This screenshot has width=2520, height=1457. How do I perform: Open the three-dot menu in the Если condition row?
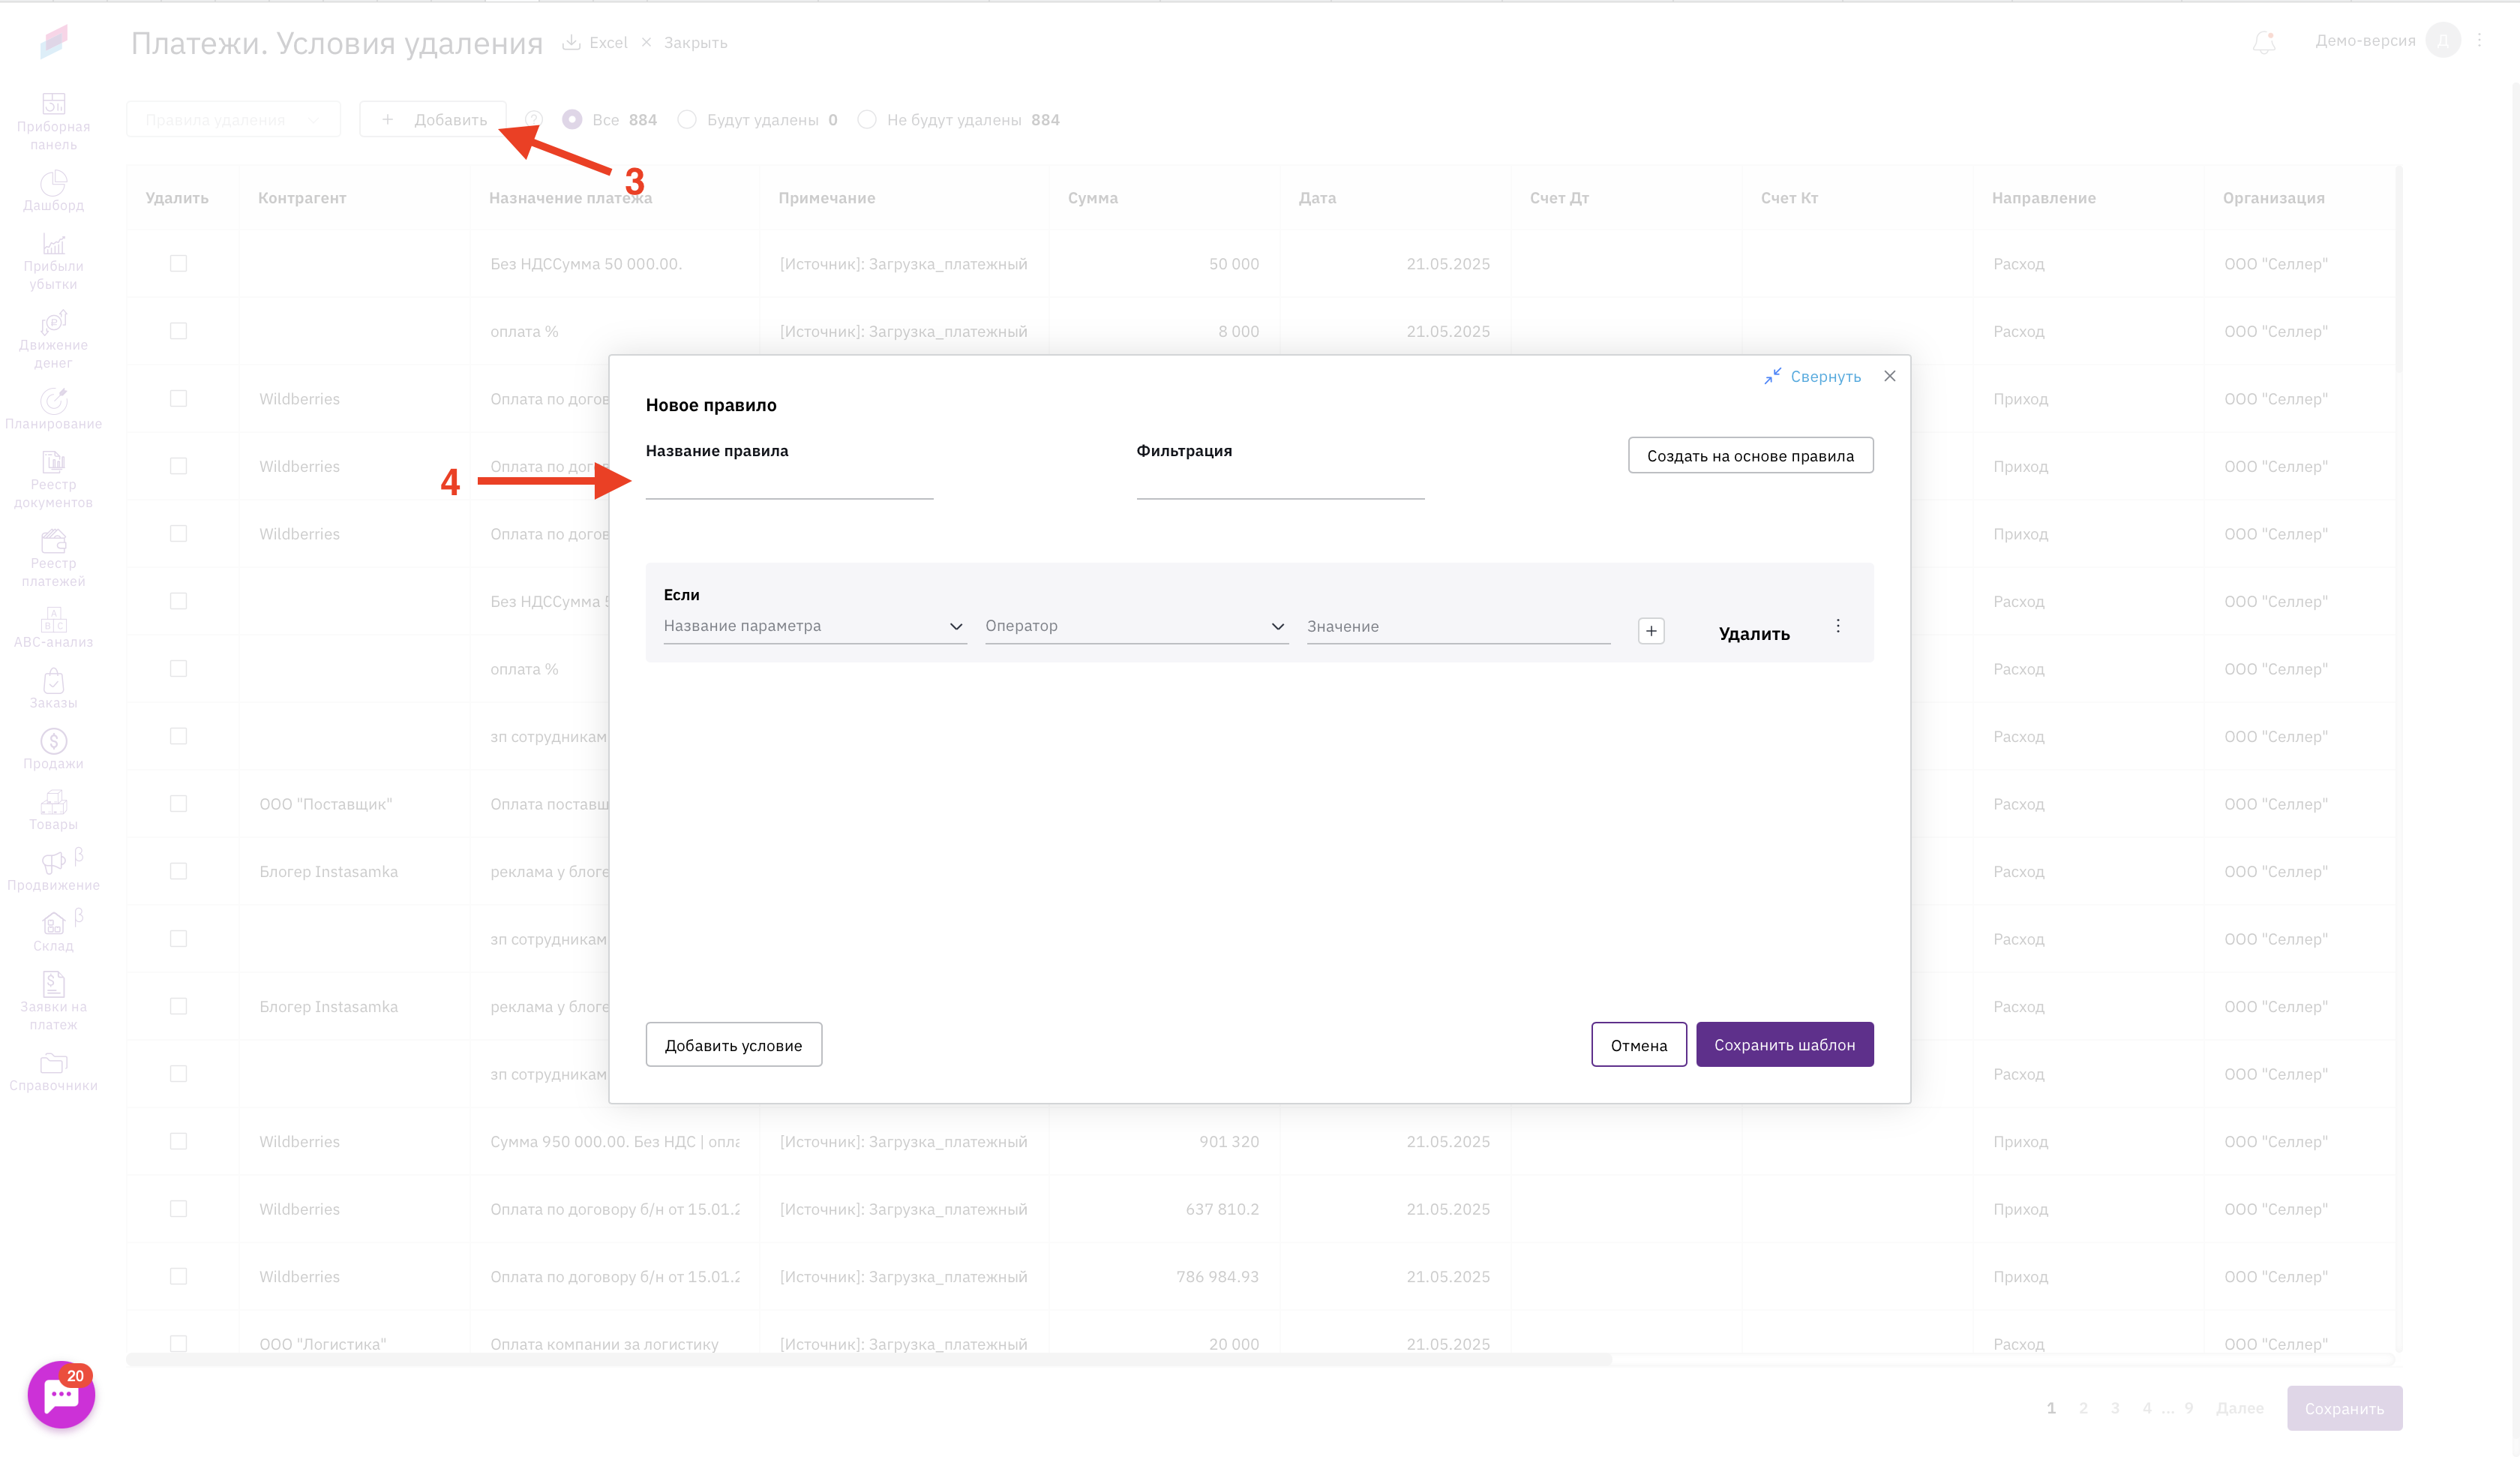[x=1838, y=626]
